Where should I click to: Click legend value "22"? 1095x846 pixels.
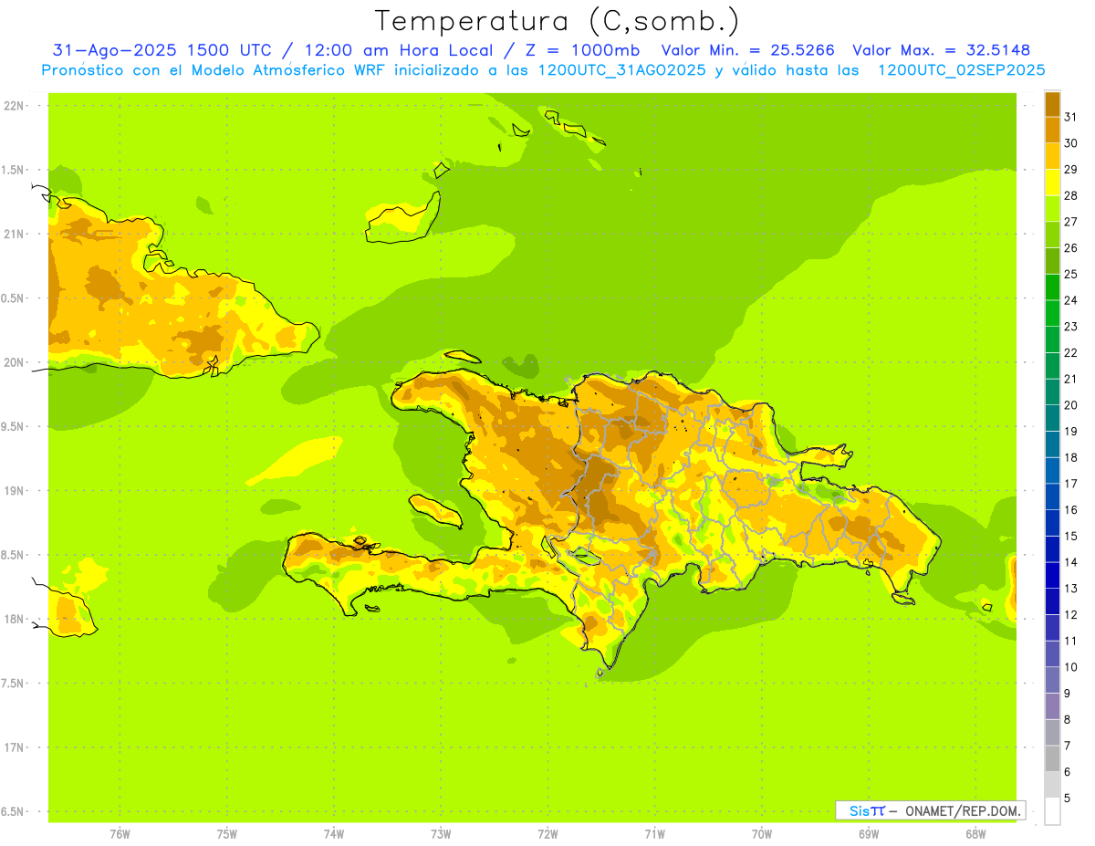1070,352
